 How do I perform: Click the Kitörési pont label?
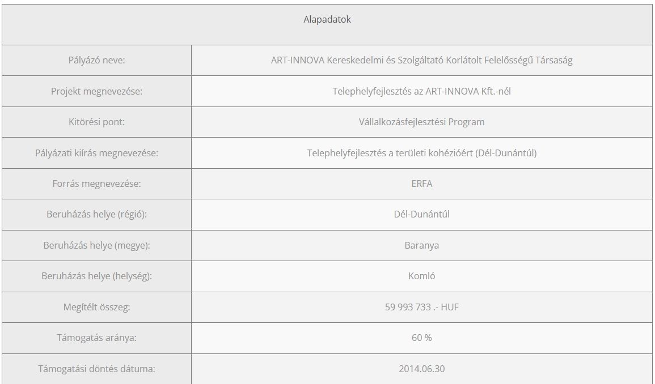click(x=96, y=122)
